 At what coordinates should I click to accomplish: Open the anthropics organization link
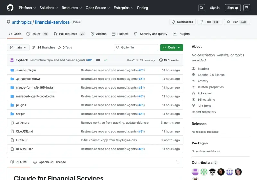[22, 22]
